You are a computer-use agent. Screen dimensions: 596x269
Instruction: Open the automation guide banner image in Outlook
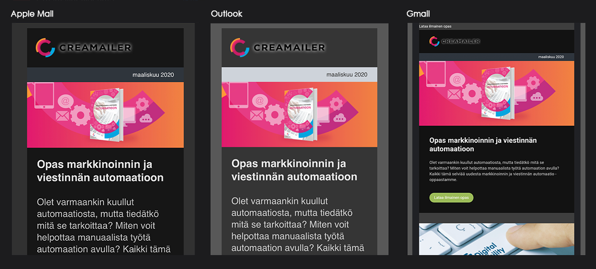(299, 115)
